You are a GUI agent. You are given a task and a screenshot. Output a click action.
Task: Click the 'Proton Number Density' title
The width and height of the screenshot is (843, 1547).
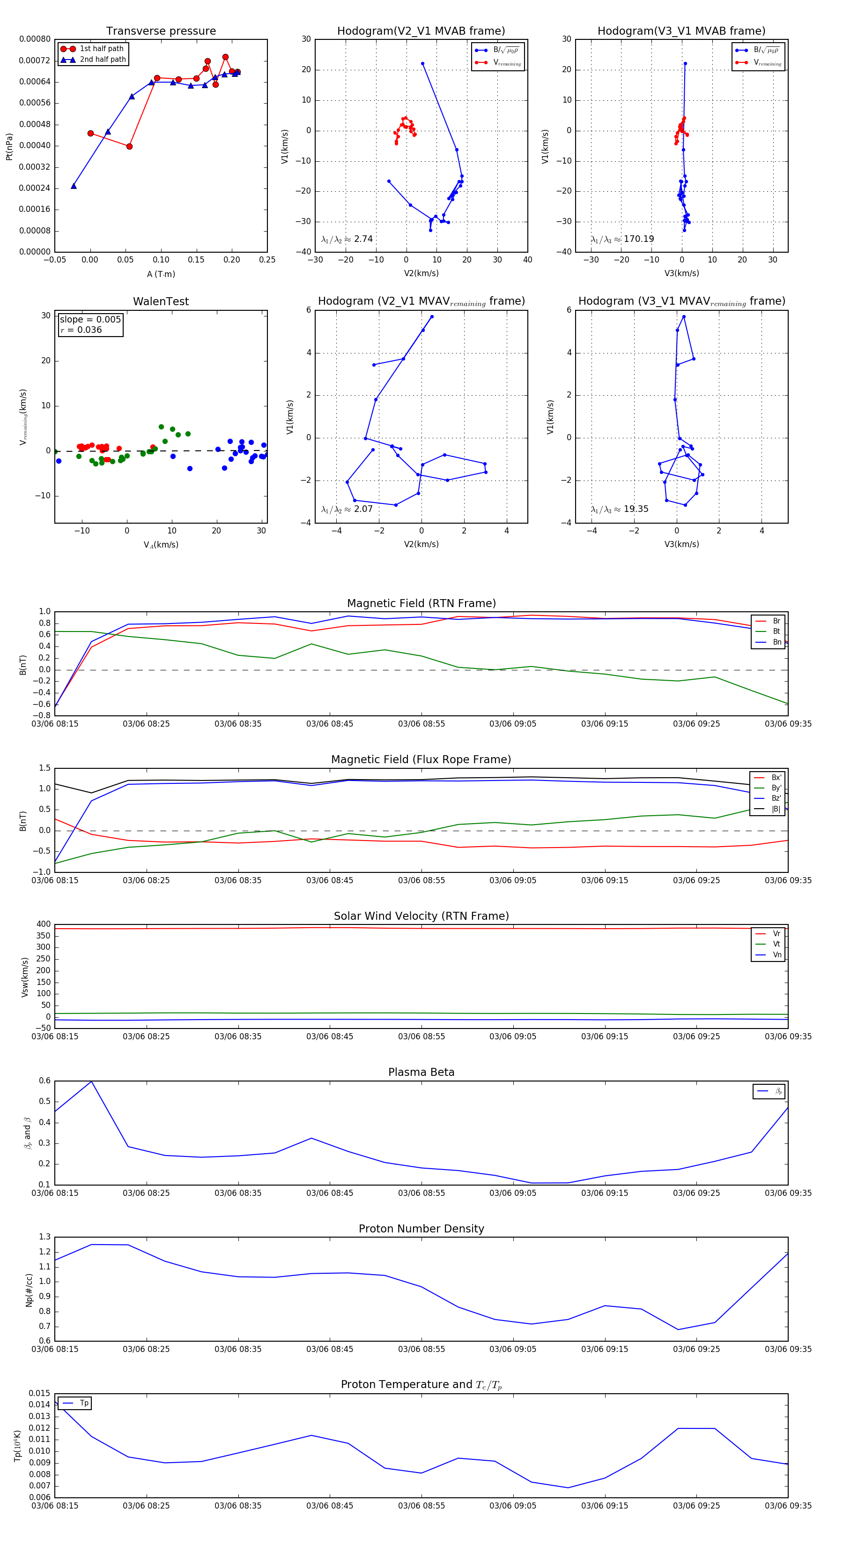click(x=421, y=1229)
